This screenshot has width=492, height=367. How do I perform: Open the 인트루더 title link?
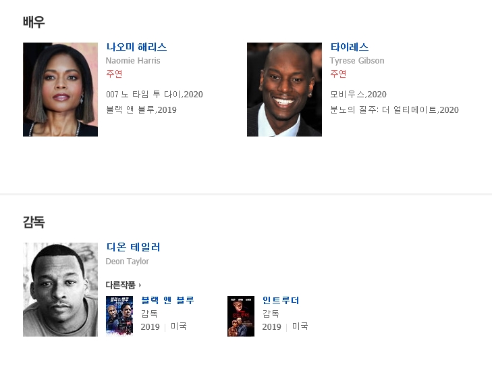click(281, 300)
